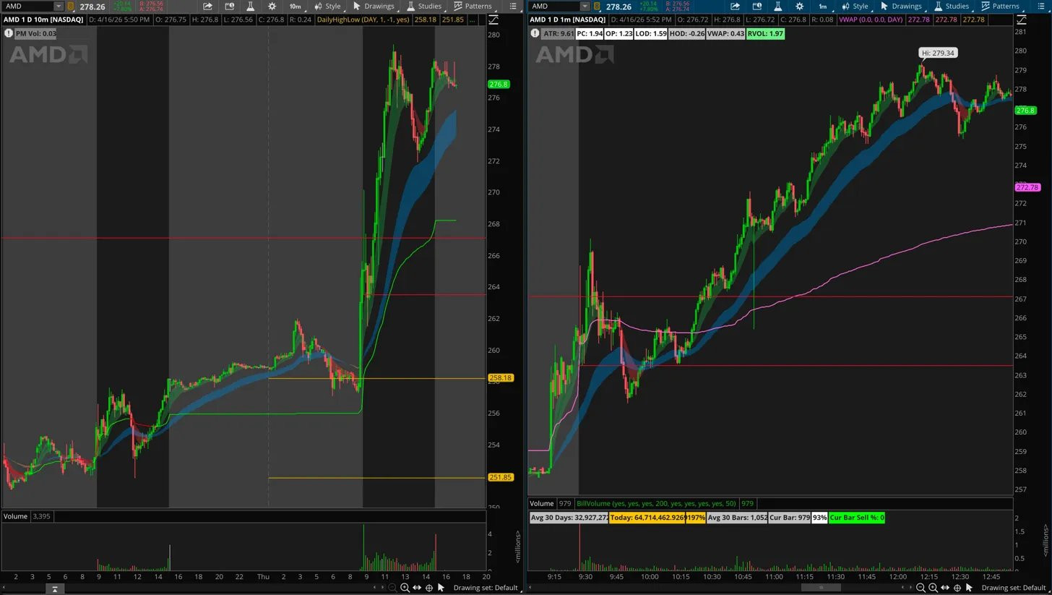
Task: Click the BillVolume study label
Action: (656, 503)
